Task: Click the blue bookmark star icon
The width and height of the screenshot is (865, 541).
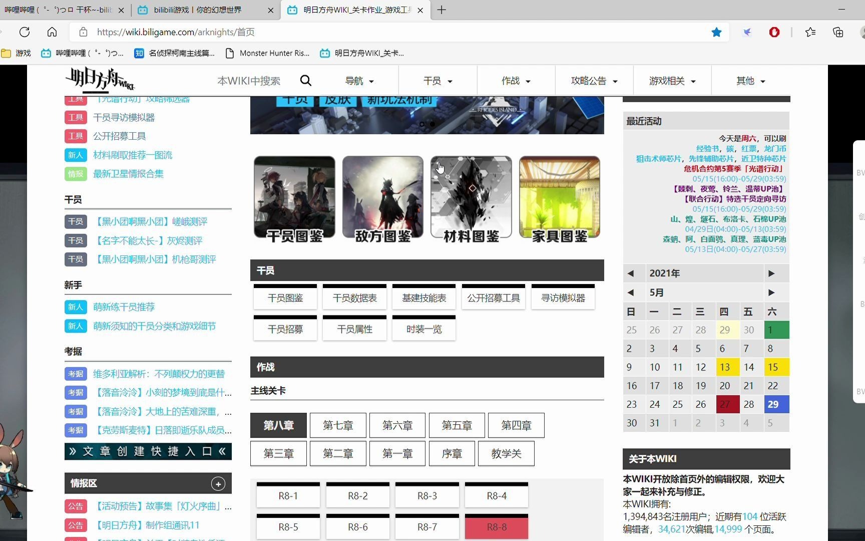Action: (716, 32)
